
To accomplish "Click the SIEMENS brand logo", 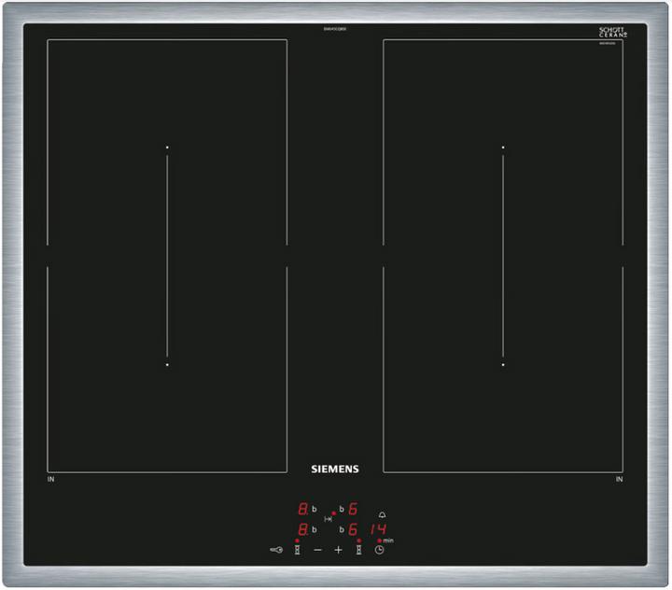I will [x=335, y=469].
